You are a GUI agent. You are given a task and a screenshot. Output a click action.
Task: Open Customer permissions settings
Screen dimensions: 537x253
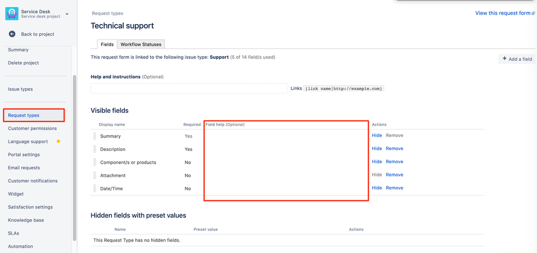(33, 128)
